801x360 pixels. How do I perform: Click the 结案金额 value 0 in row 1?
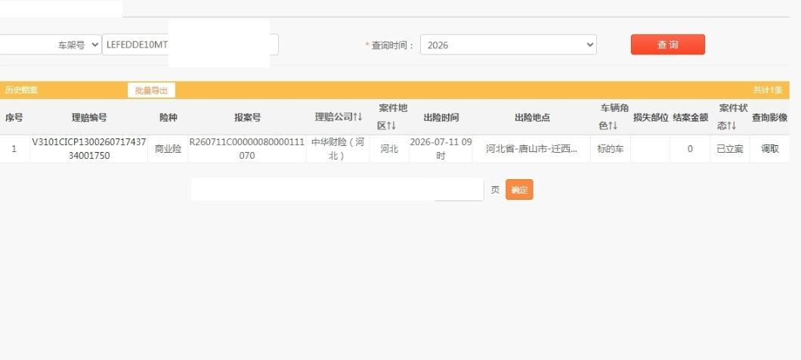click(x=690, y=149)
